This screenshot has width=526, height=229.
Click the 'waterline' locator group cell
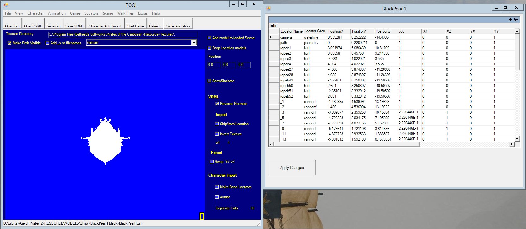point(315,37)
